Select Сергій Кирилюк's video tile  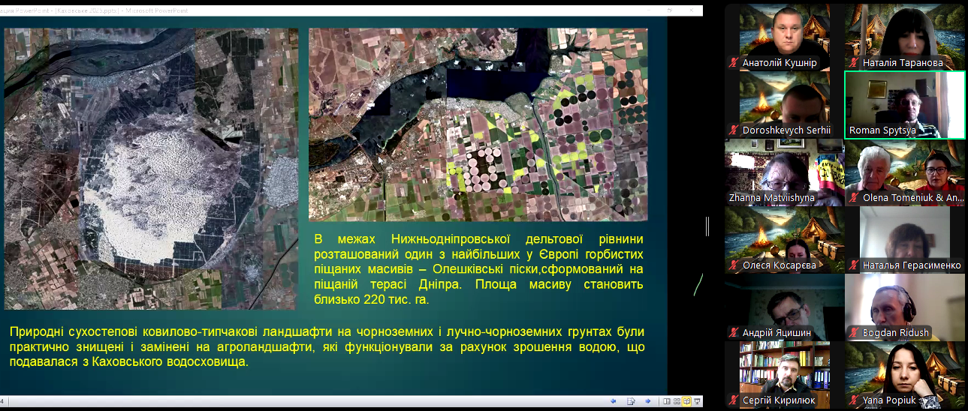click(784, 374)
